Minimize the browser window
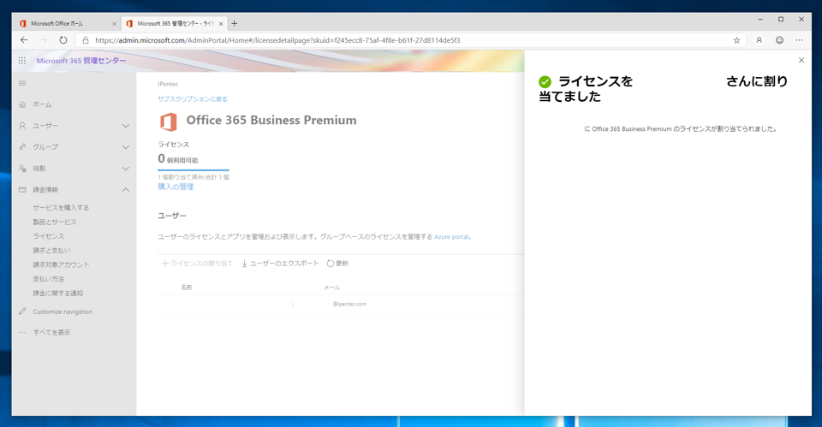822x427 pixels. (x=760, y=20)
